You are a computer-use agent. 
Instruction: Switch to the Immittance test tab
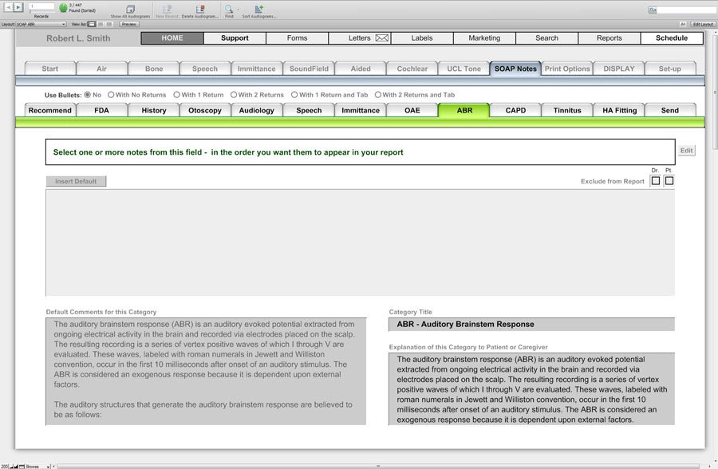click(256, 69)
